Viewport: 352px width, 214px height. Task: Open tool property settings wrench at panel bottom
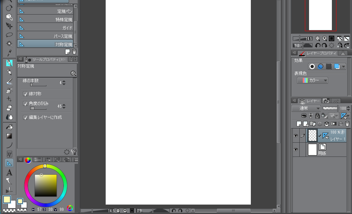tap(74, 152)
